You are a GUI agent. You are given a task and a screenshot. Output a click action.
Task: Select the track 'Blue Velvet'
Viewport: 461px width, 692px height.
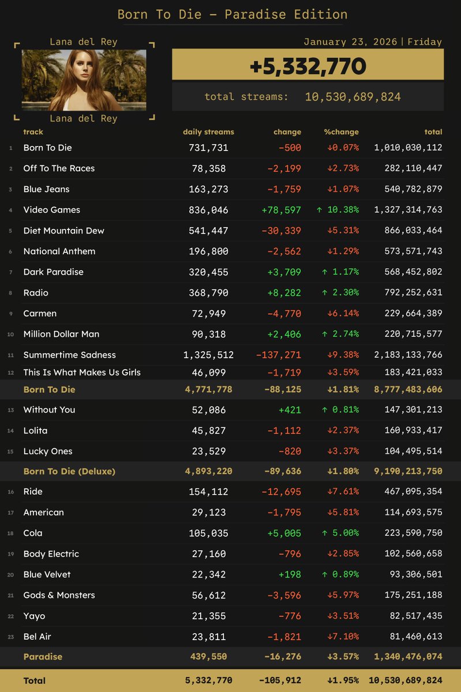coord(47,575)
